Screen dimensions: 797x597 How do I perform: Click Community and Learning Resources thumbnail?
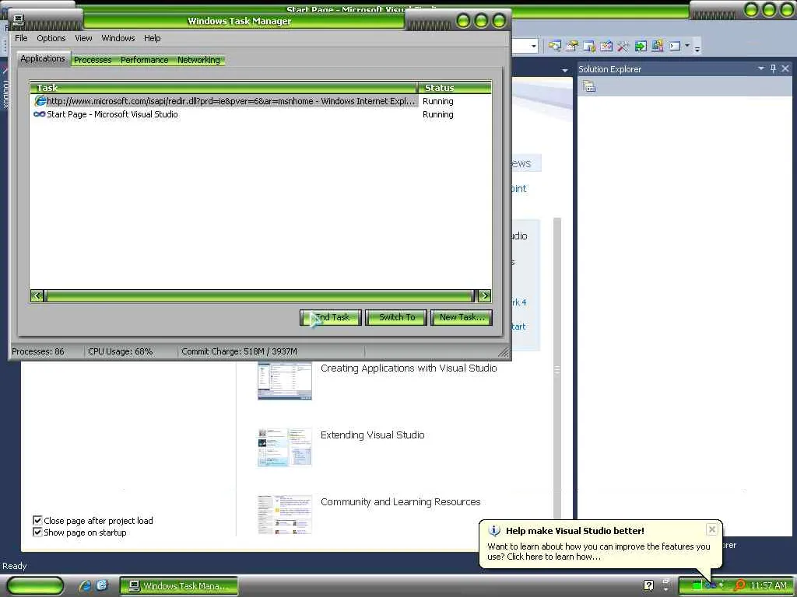point(285,515)
